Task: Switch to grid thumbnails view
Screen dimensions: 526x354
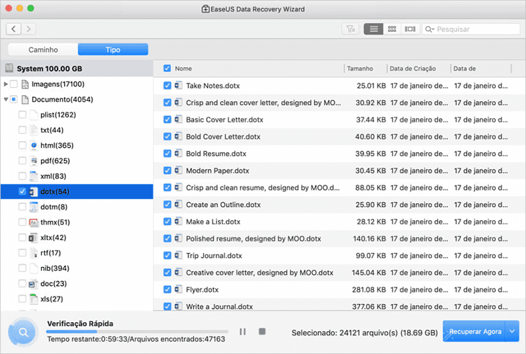Action: [392, 29]
